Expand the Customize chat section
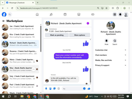 (111, 50)
